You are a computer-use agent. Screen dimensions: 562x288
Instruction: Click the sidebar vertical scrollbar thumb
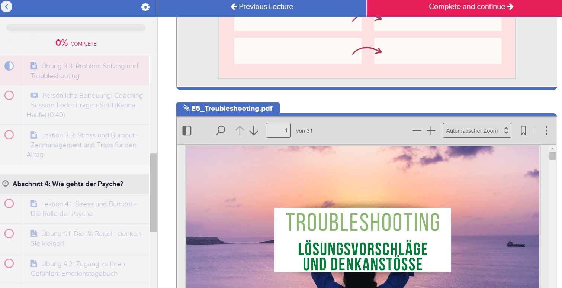153,192
